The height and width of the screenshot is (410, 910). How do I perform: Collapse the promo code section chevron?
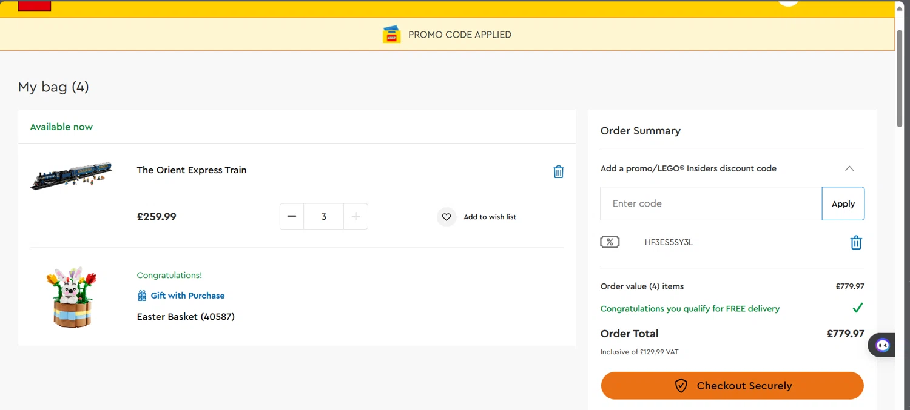pyautogui.click(x=849, y=168)
